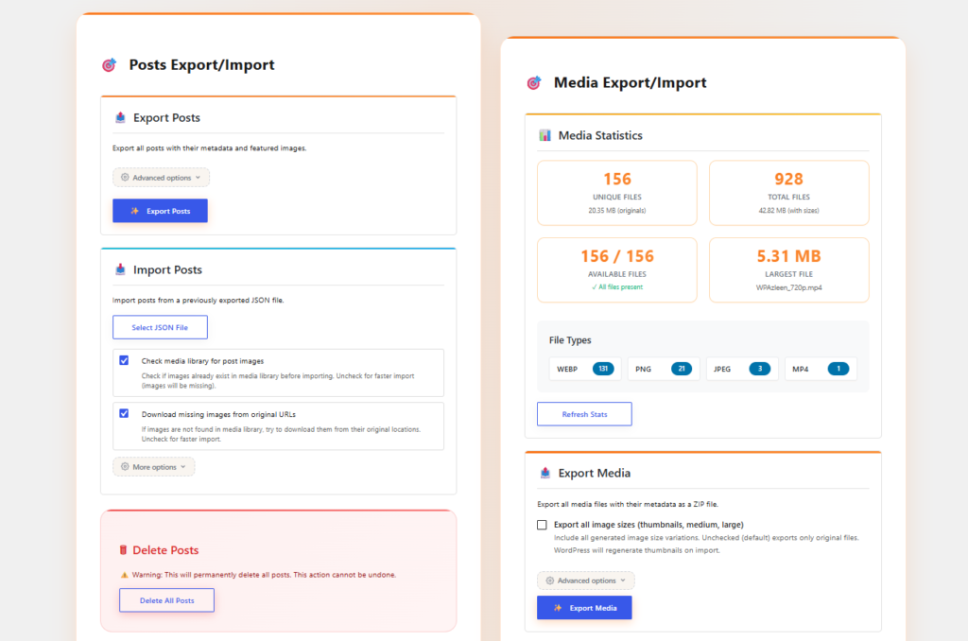This screenshot has width=968, height=641.
Task: Click the Export Posts section header icon
Action: pos(120,117)
